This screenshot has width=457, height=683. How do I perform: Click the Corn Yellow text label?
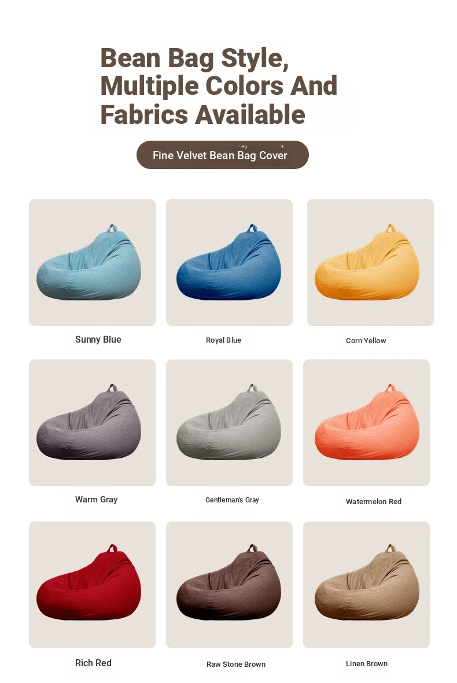tap(366, 340)
